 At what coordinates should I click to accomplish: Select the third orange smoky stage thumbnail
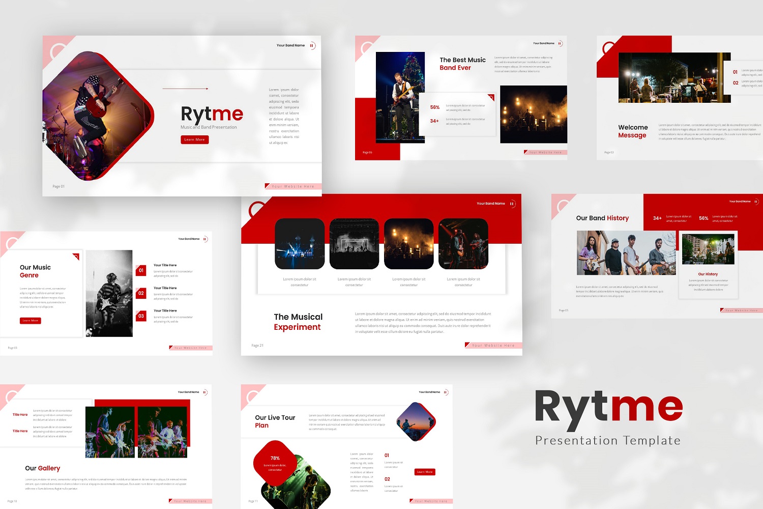[x=409, y=244]
